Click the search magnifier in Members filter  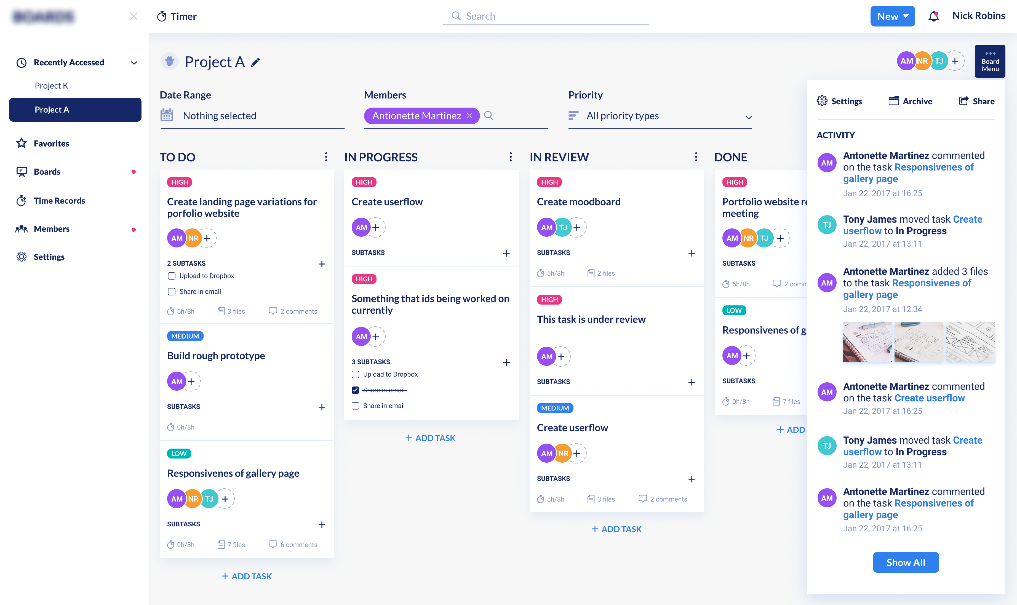pos(489,115)
